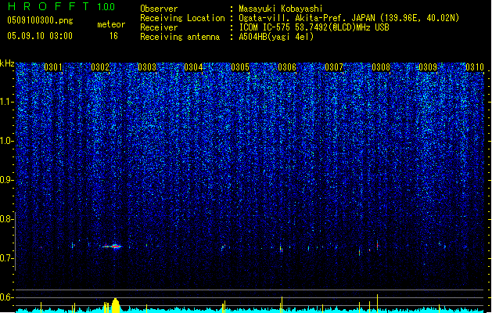Screen dimensions: 492x313
Task: Click the 0305 time marker
Action: point(240,67)
